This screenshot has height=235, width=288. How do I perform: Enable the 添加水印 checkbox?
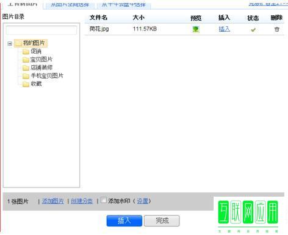pos(104,200)
